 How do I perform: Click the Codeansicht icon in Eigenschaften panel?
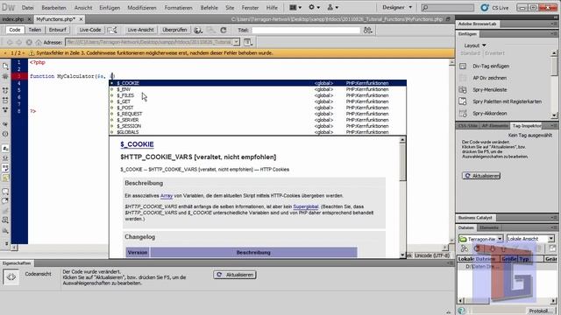(11, 276)
